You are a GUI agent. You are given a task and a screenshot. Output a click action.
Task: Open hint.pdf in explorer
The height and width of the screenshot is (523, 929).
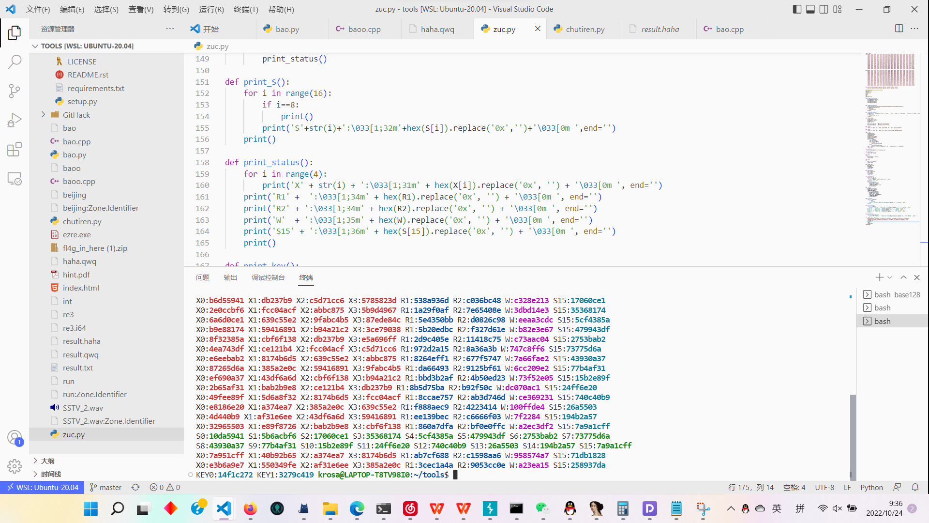[x=106, y=275]
